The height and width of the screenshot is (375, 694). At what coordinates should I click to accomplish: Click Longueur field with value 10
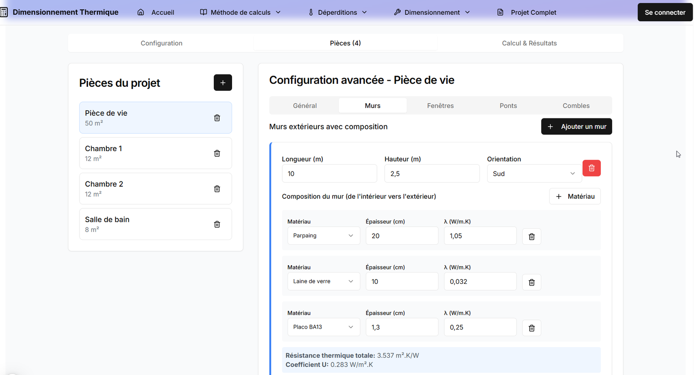tap(329, 173)
